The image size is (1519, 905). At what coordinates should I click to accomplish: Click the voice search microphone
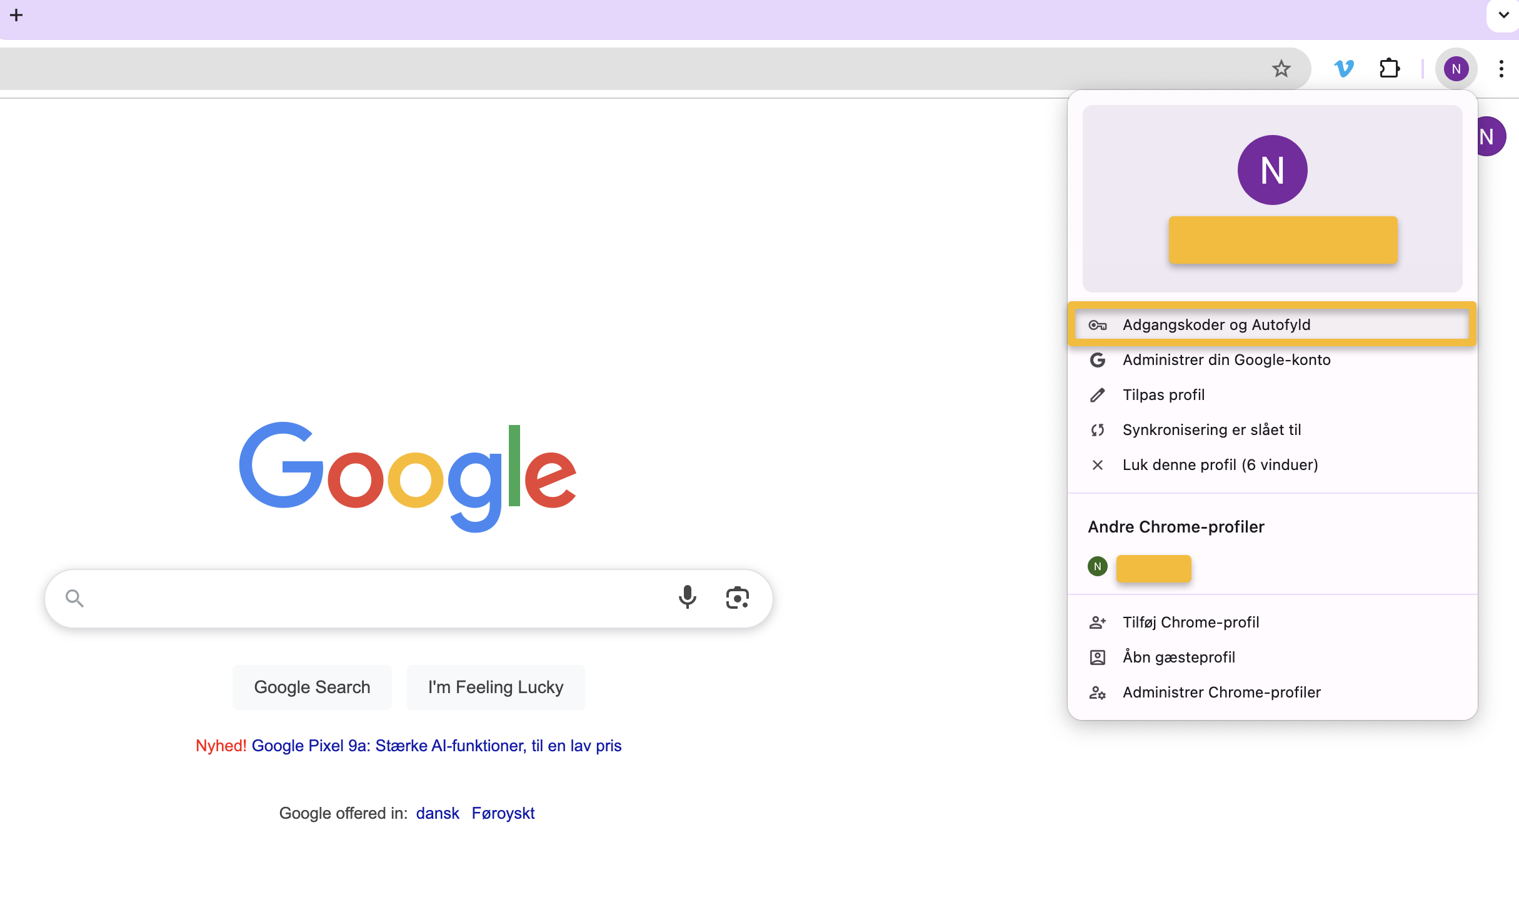coord(688,597)
